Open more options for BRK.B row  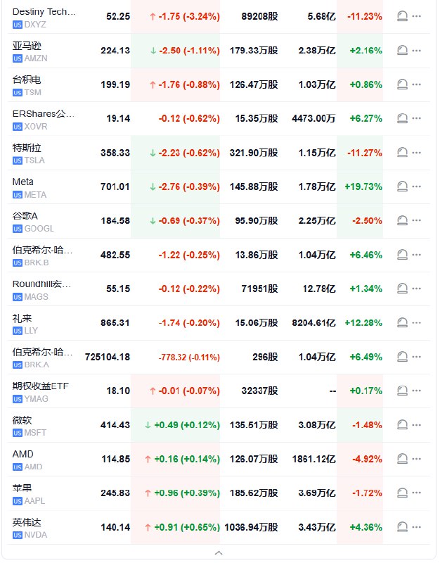(416, 255)
